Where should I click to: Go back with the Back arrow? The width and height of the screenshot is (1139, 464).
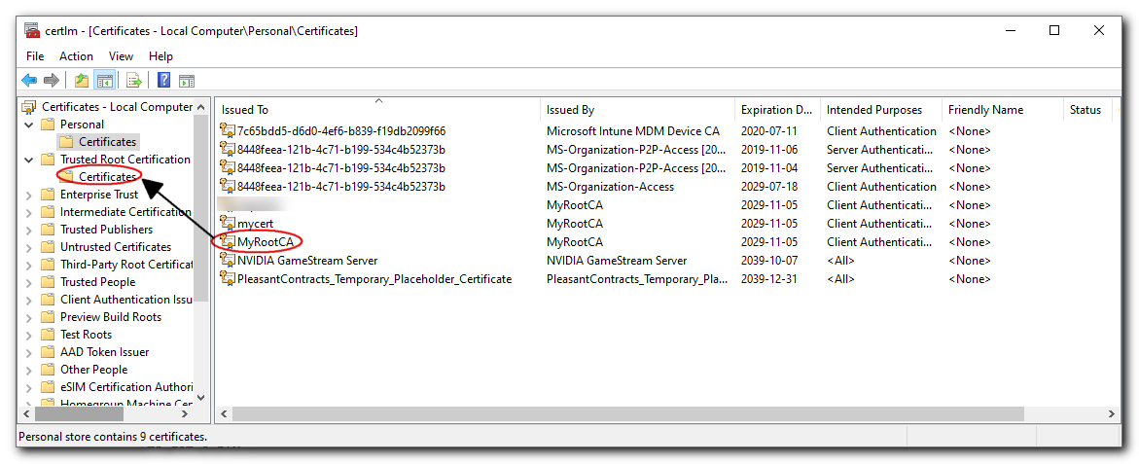29,80
